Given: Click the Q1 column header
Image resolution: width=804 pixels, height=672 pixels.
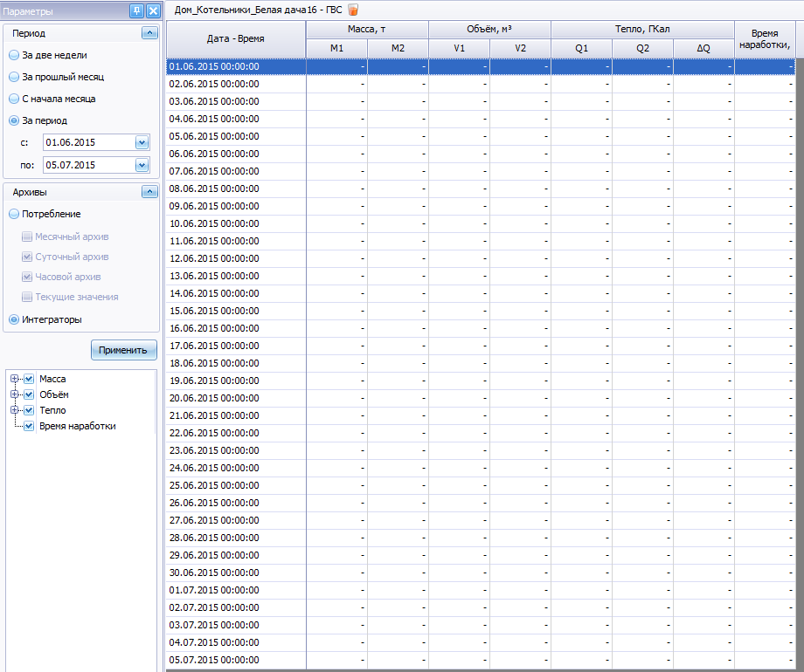Looking at the screenshot, I should pos(581,48).
